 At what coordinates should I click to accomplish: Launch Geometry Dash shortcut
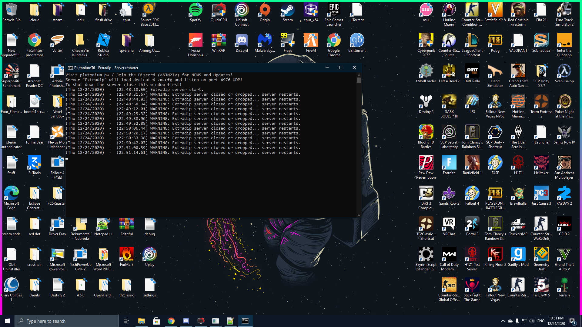point(541,259)
